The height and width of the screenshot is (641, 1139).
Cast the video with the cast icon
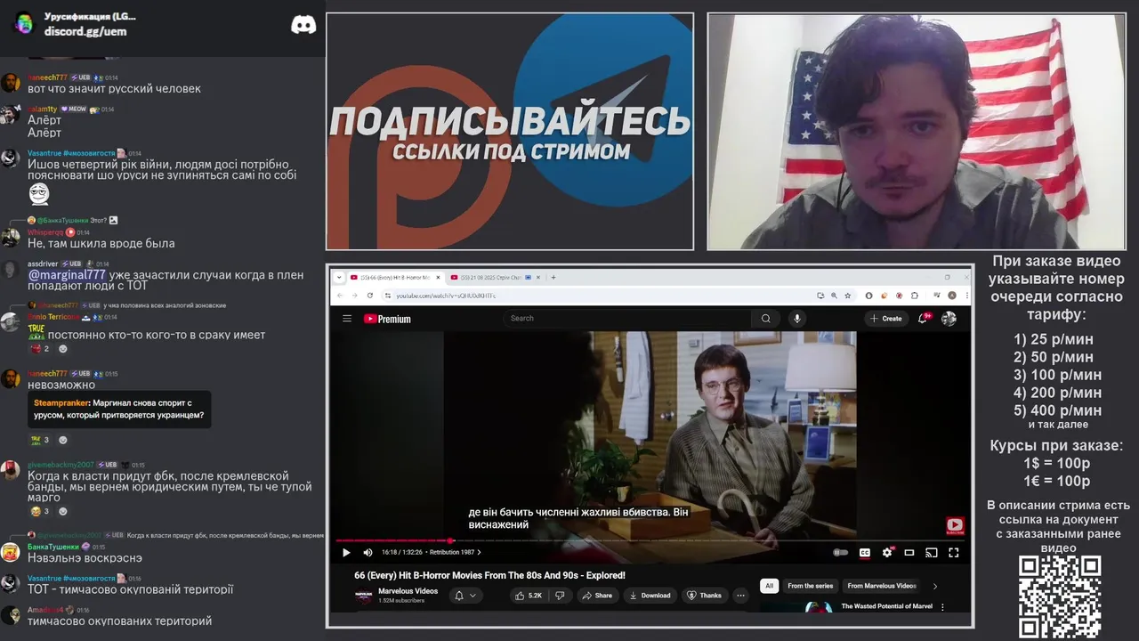pyautogui.click(x=932, y=552)
